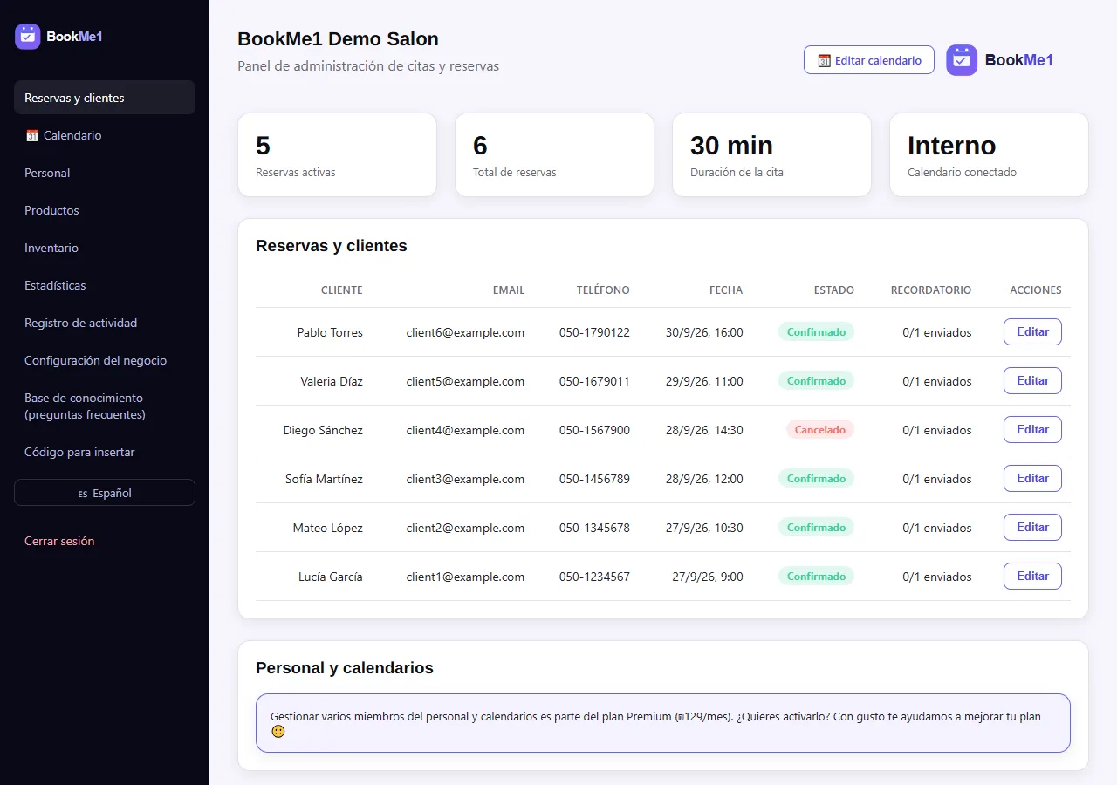Click Cerrar sesión link
This screenshot has width=1117, height=785.
coord(59,541)
